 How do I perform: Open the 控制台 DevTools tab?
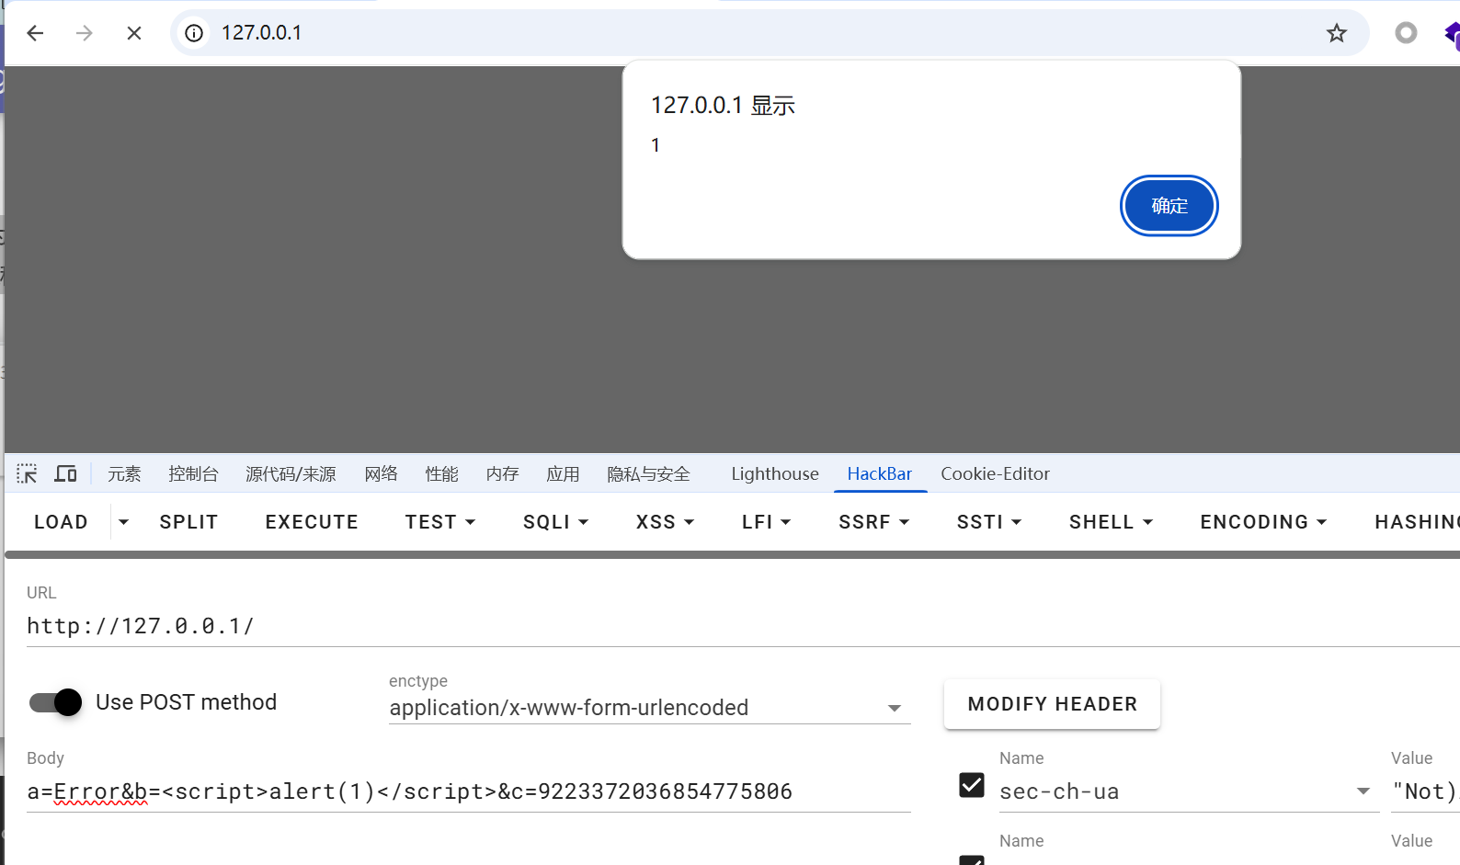(193, 473)
